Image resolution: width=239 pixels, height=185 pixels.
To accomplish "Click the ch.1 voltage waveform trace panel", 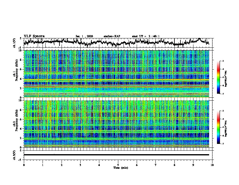I will (x=118, y=43).
